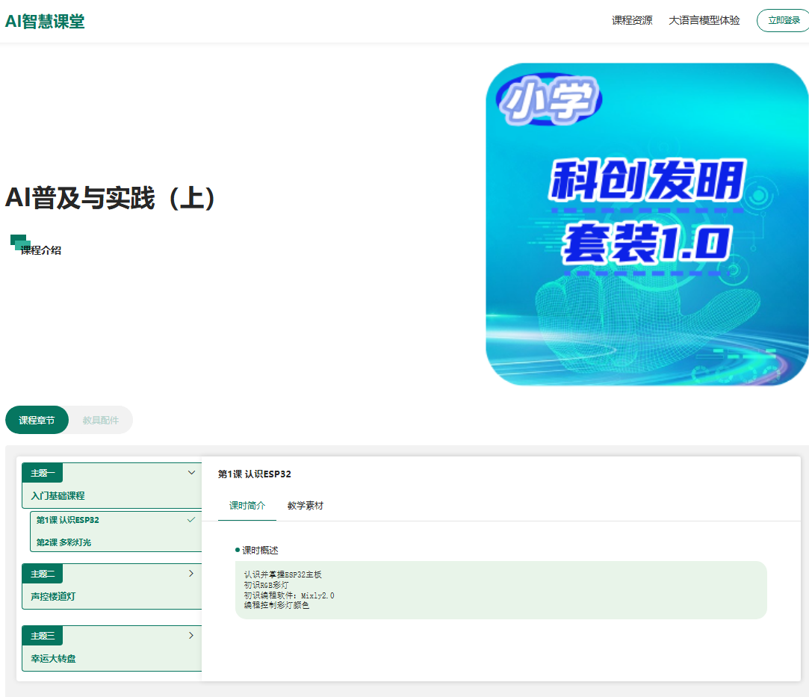Click the 立即登录 login button
Screen dimensions: 809x697
click(784, 21)
